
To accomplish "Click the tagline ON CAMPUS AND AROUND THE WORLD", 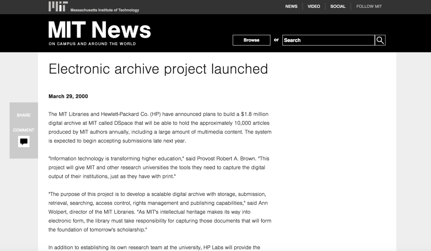I will pyautogui.click(x=92, y=44).
